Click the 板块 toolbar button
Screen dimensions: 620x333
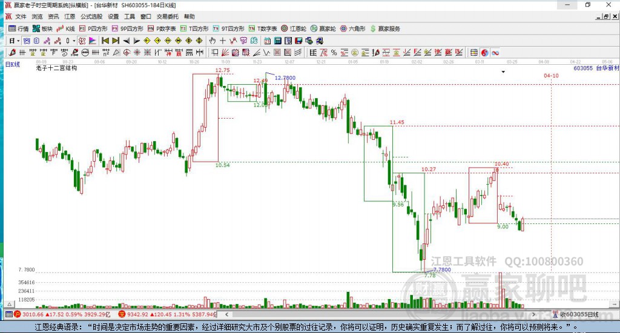pos(42,28)
